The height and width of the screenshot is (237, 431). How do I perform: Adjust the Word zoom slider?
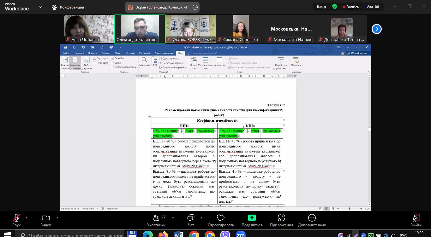click(x=349, y=209)
